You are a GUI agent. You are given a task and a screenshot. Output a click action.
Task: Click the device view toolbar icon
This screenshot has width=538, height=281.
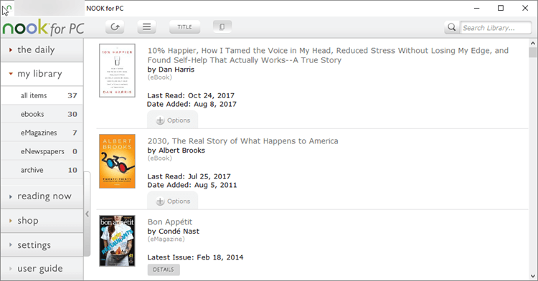222,27
